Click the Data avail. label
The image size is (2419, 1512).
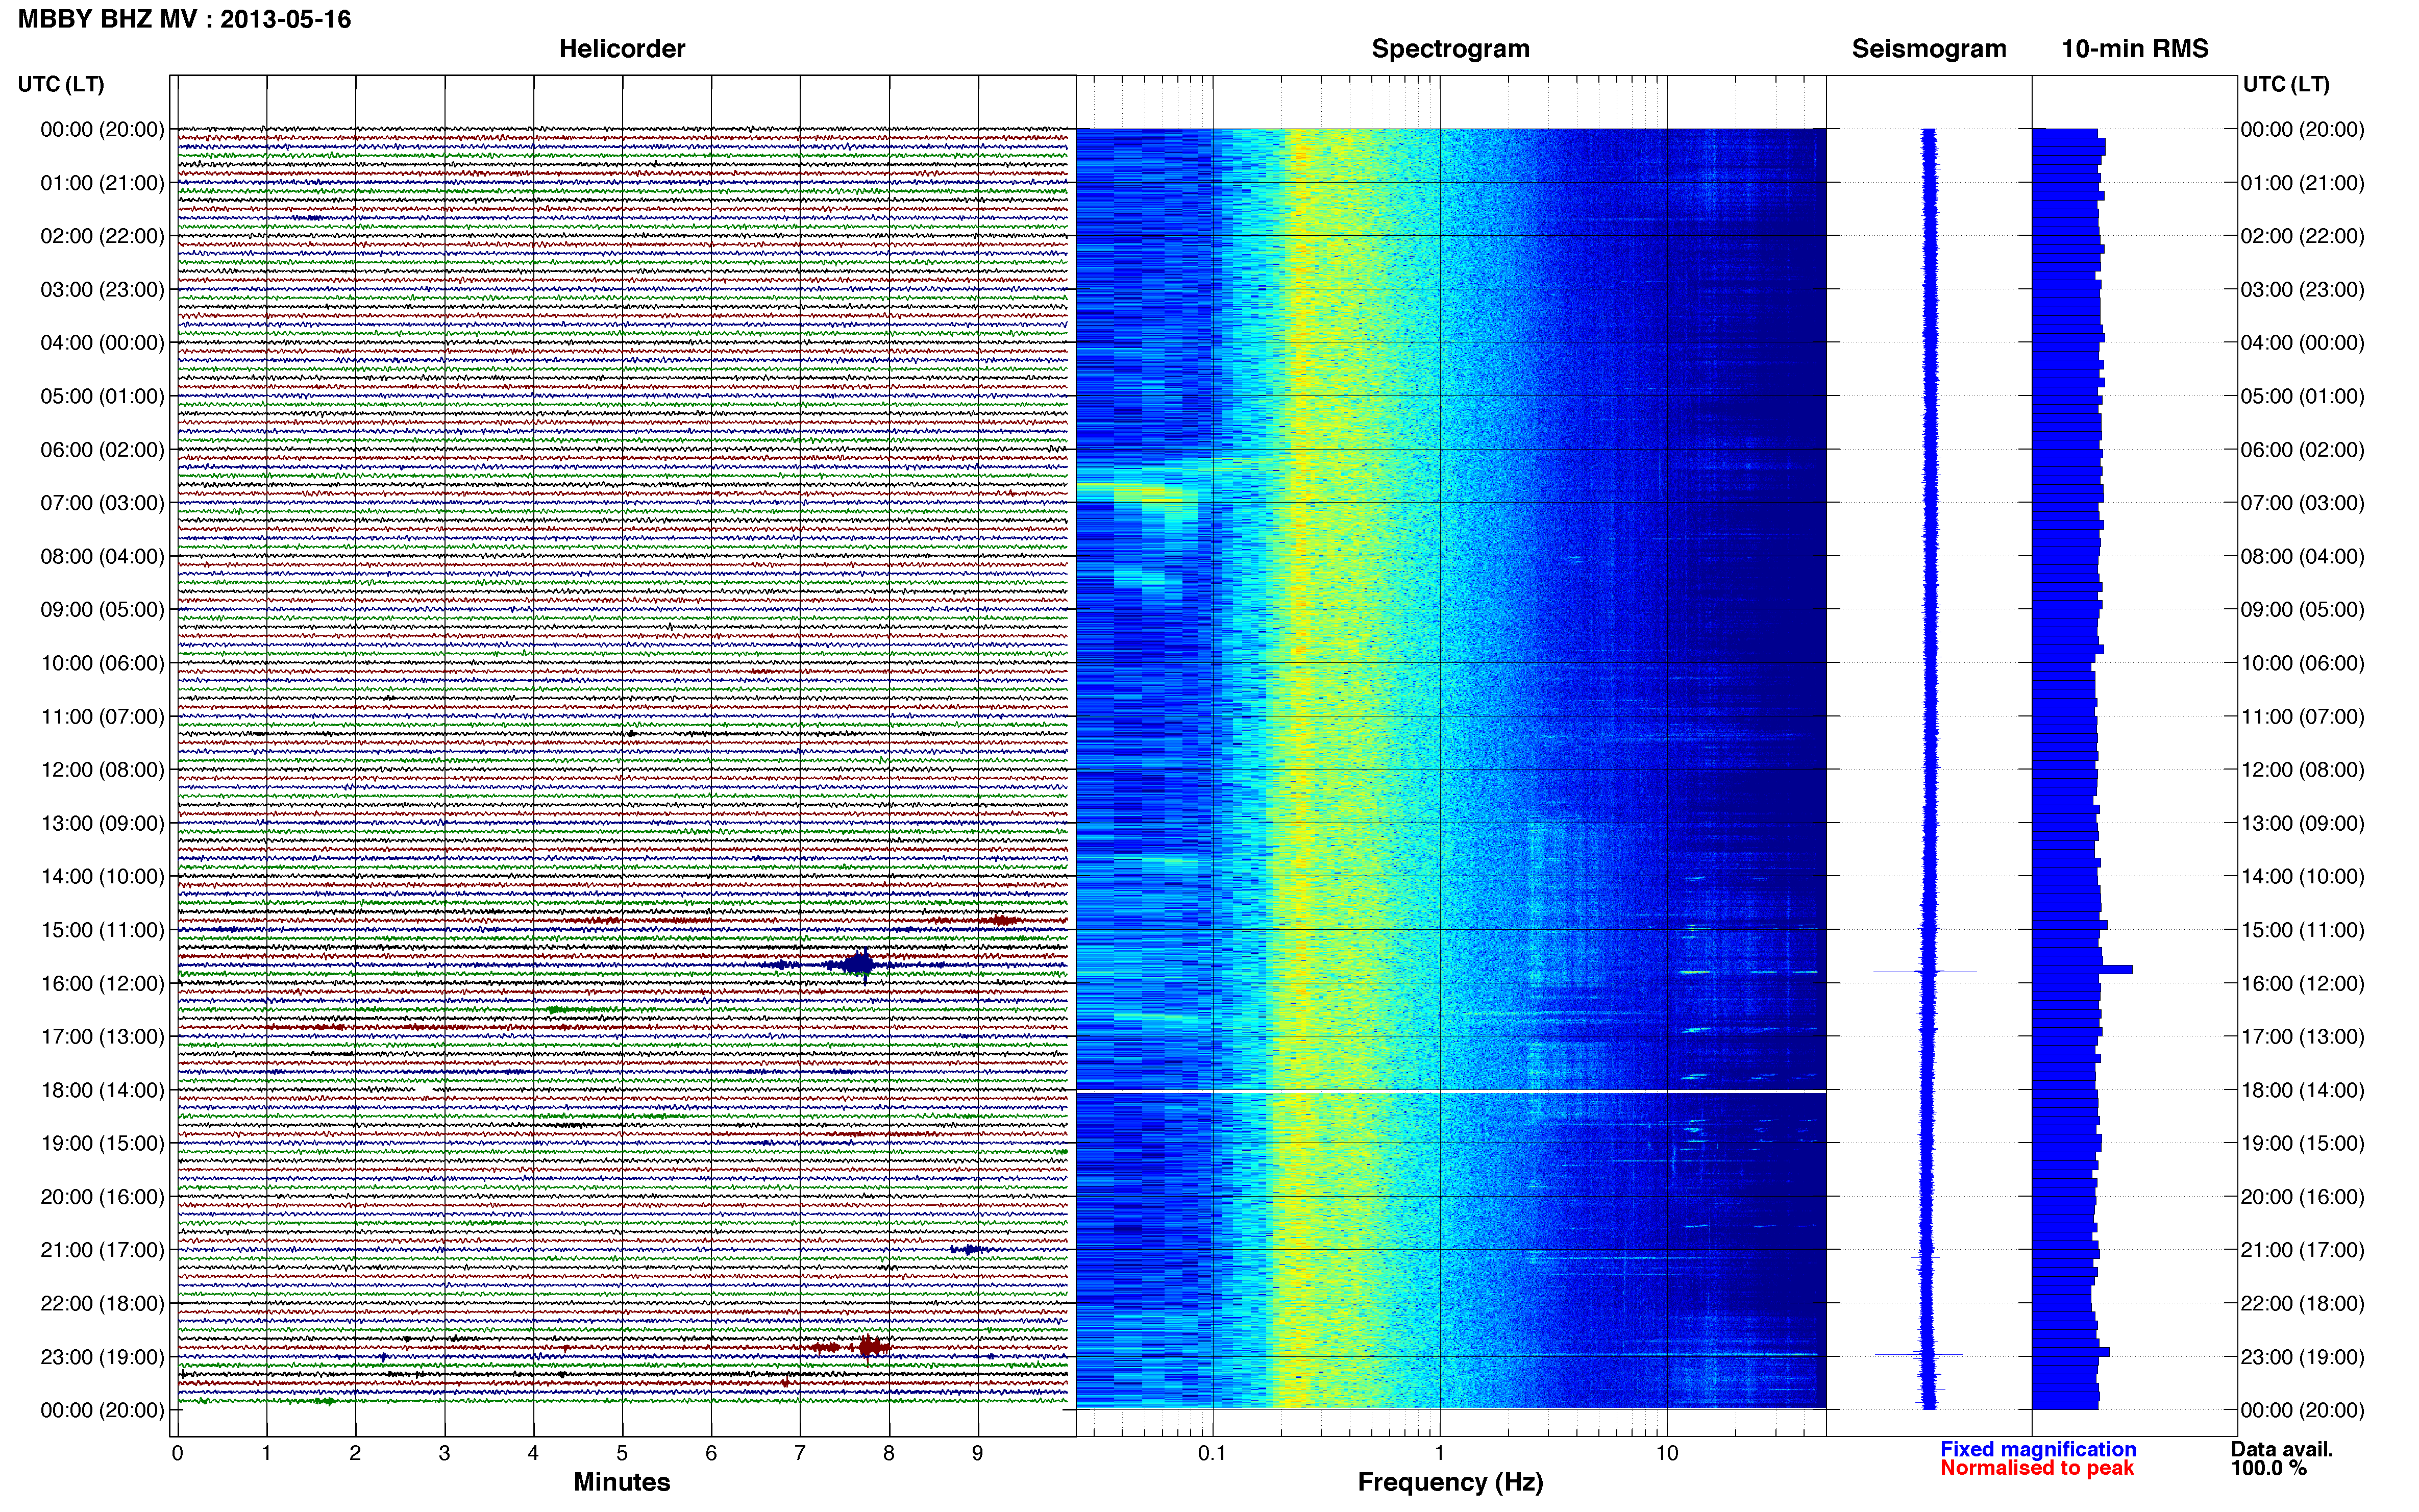point(2281,1449)
